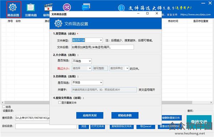Open the 筛选设置 gear icon
Image resolution: width=214 pixels, height=137 pixels.
tap(13, 7)
